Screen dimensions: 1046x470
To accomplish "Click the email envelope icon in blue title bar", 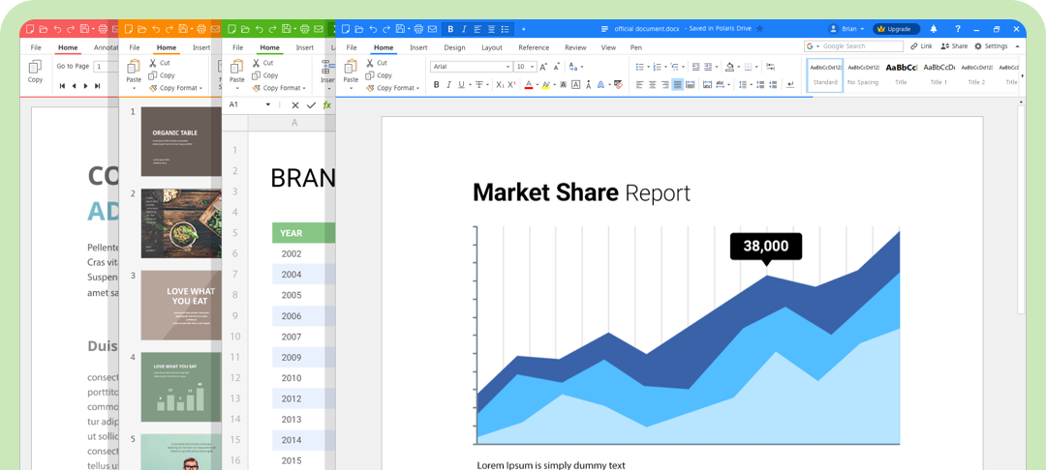I will pos(432,29).
